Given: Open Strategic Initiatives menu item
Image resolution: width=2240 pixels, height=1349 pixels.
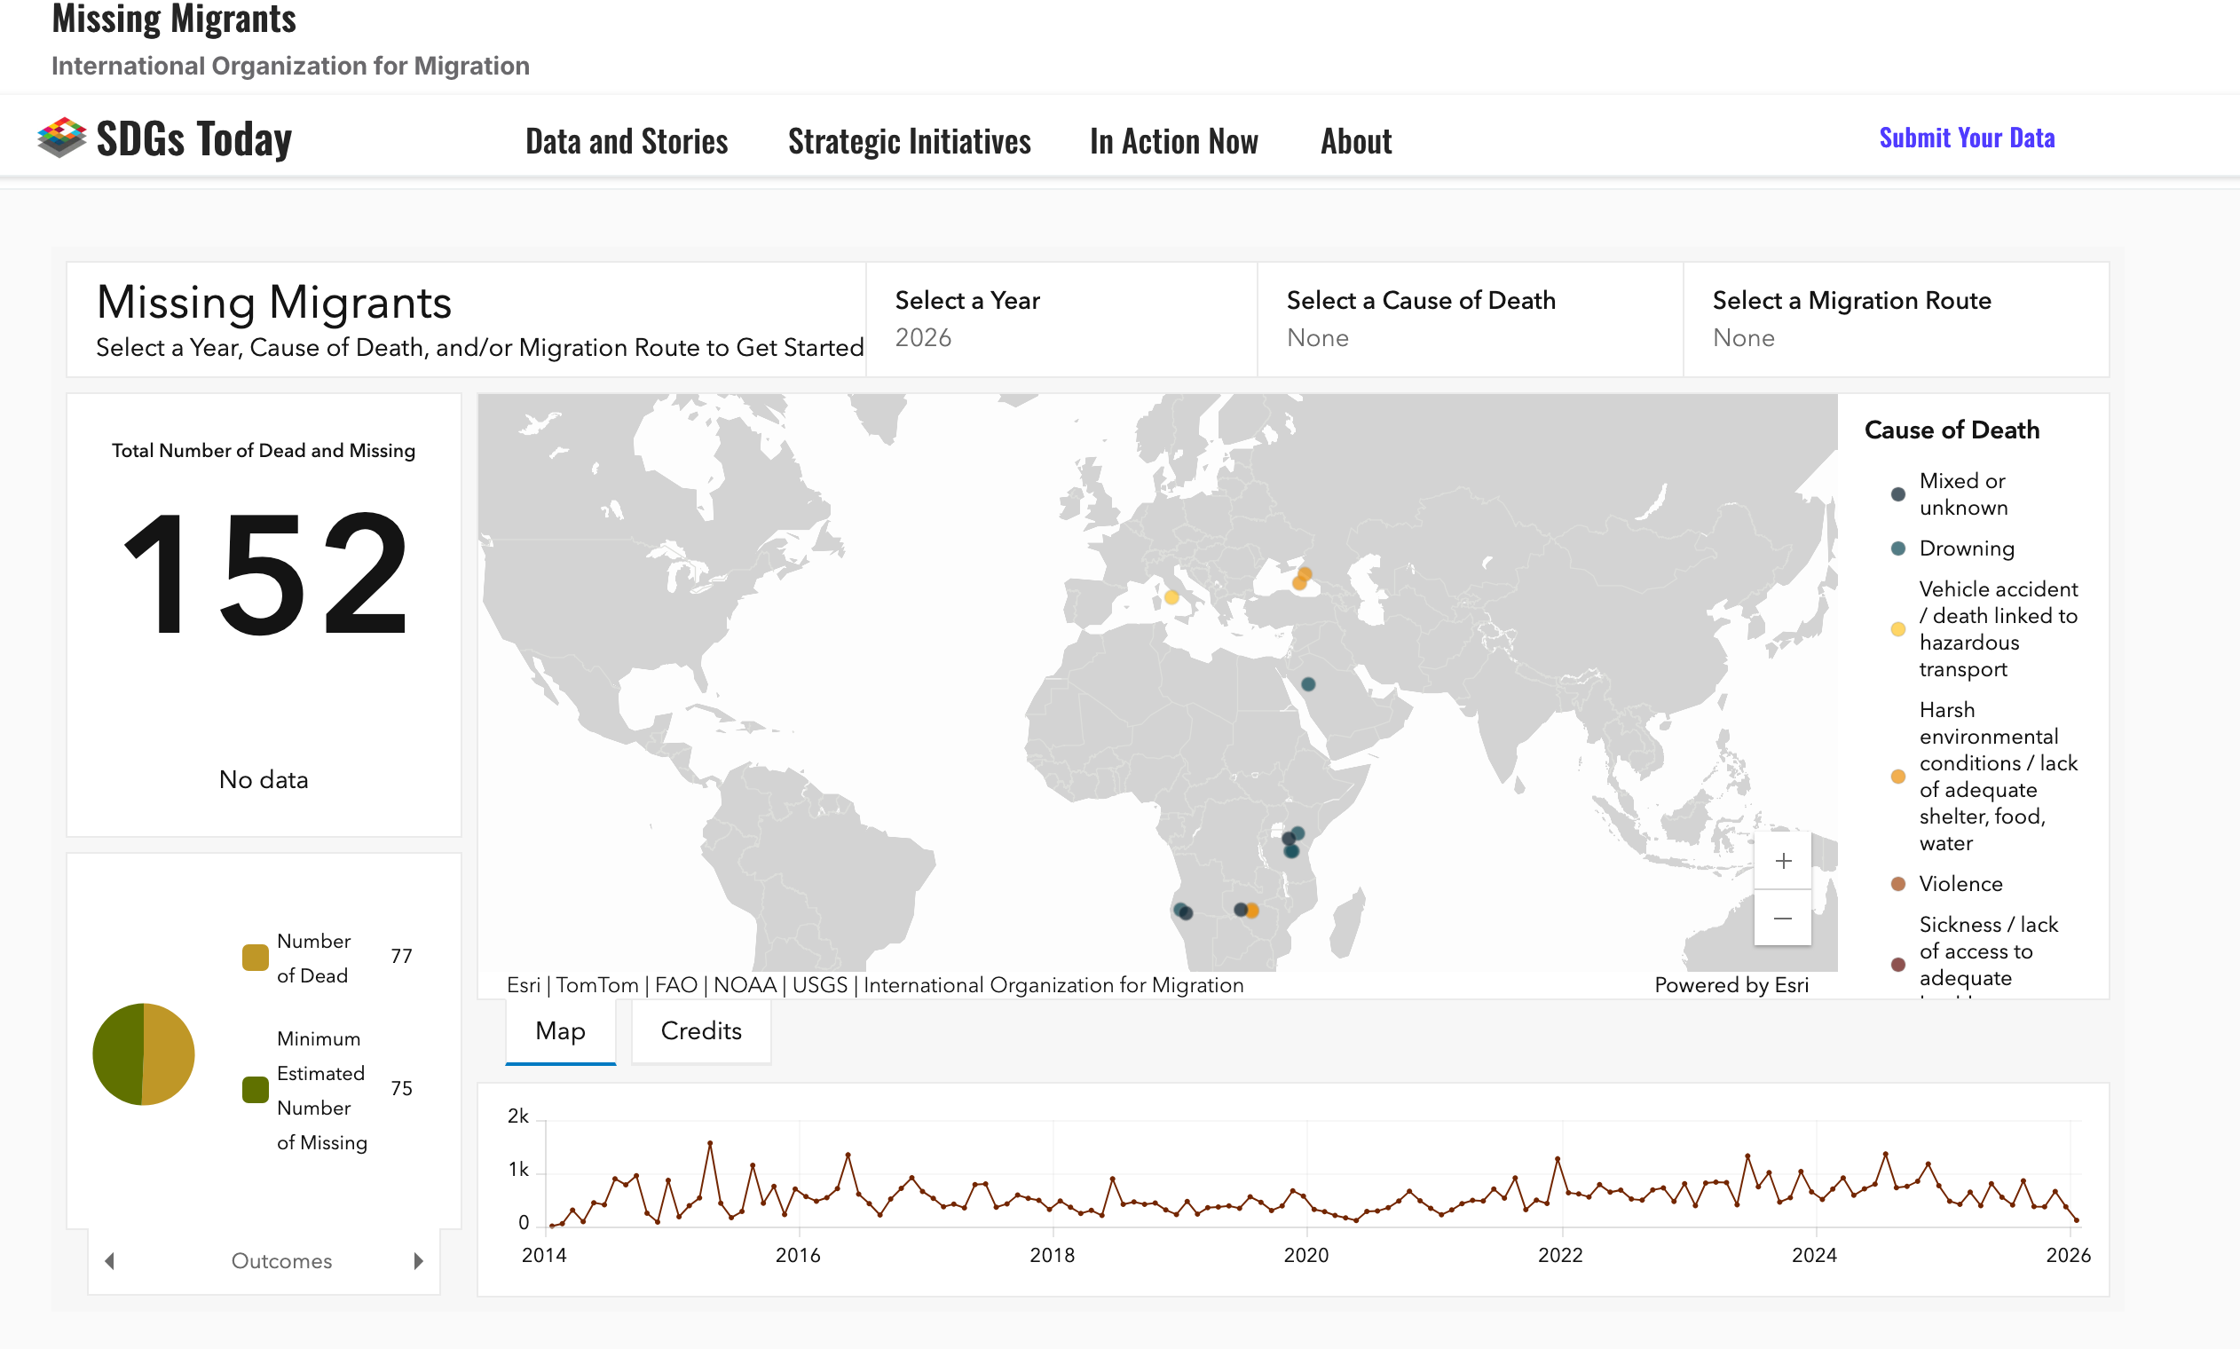Looking at the screenshot, I should (x=909, y=141).
